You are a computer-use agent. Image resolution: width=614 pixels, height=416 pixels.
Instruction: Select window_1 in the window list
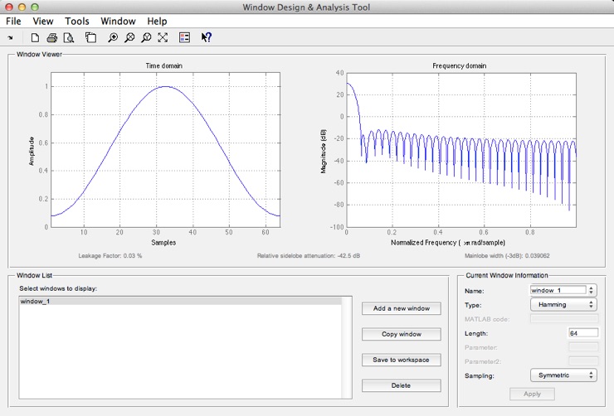(x=180, y=302)
